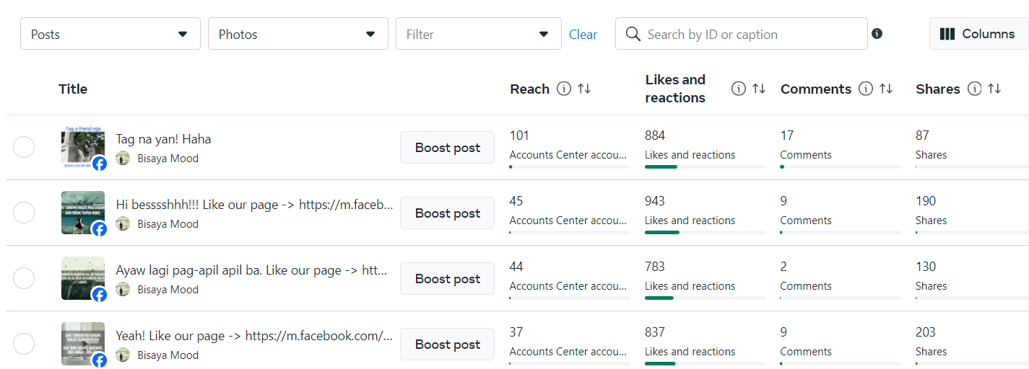Click the Shares column info icon
The width and height of the screenshot is (1029, 369).
974,89
